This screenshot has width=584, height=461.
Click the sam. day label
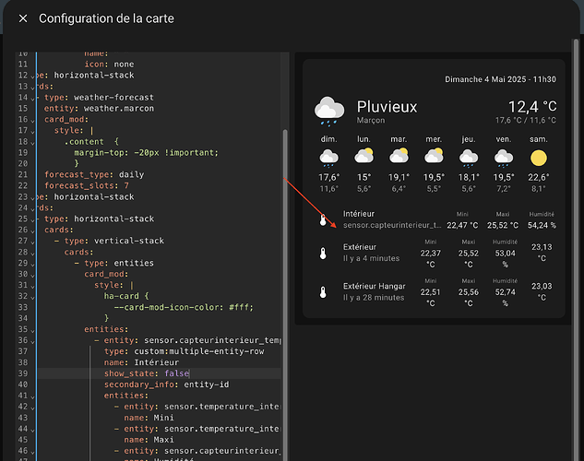pos(539,139)
